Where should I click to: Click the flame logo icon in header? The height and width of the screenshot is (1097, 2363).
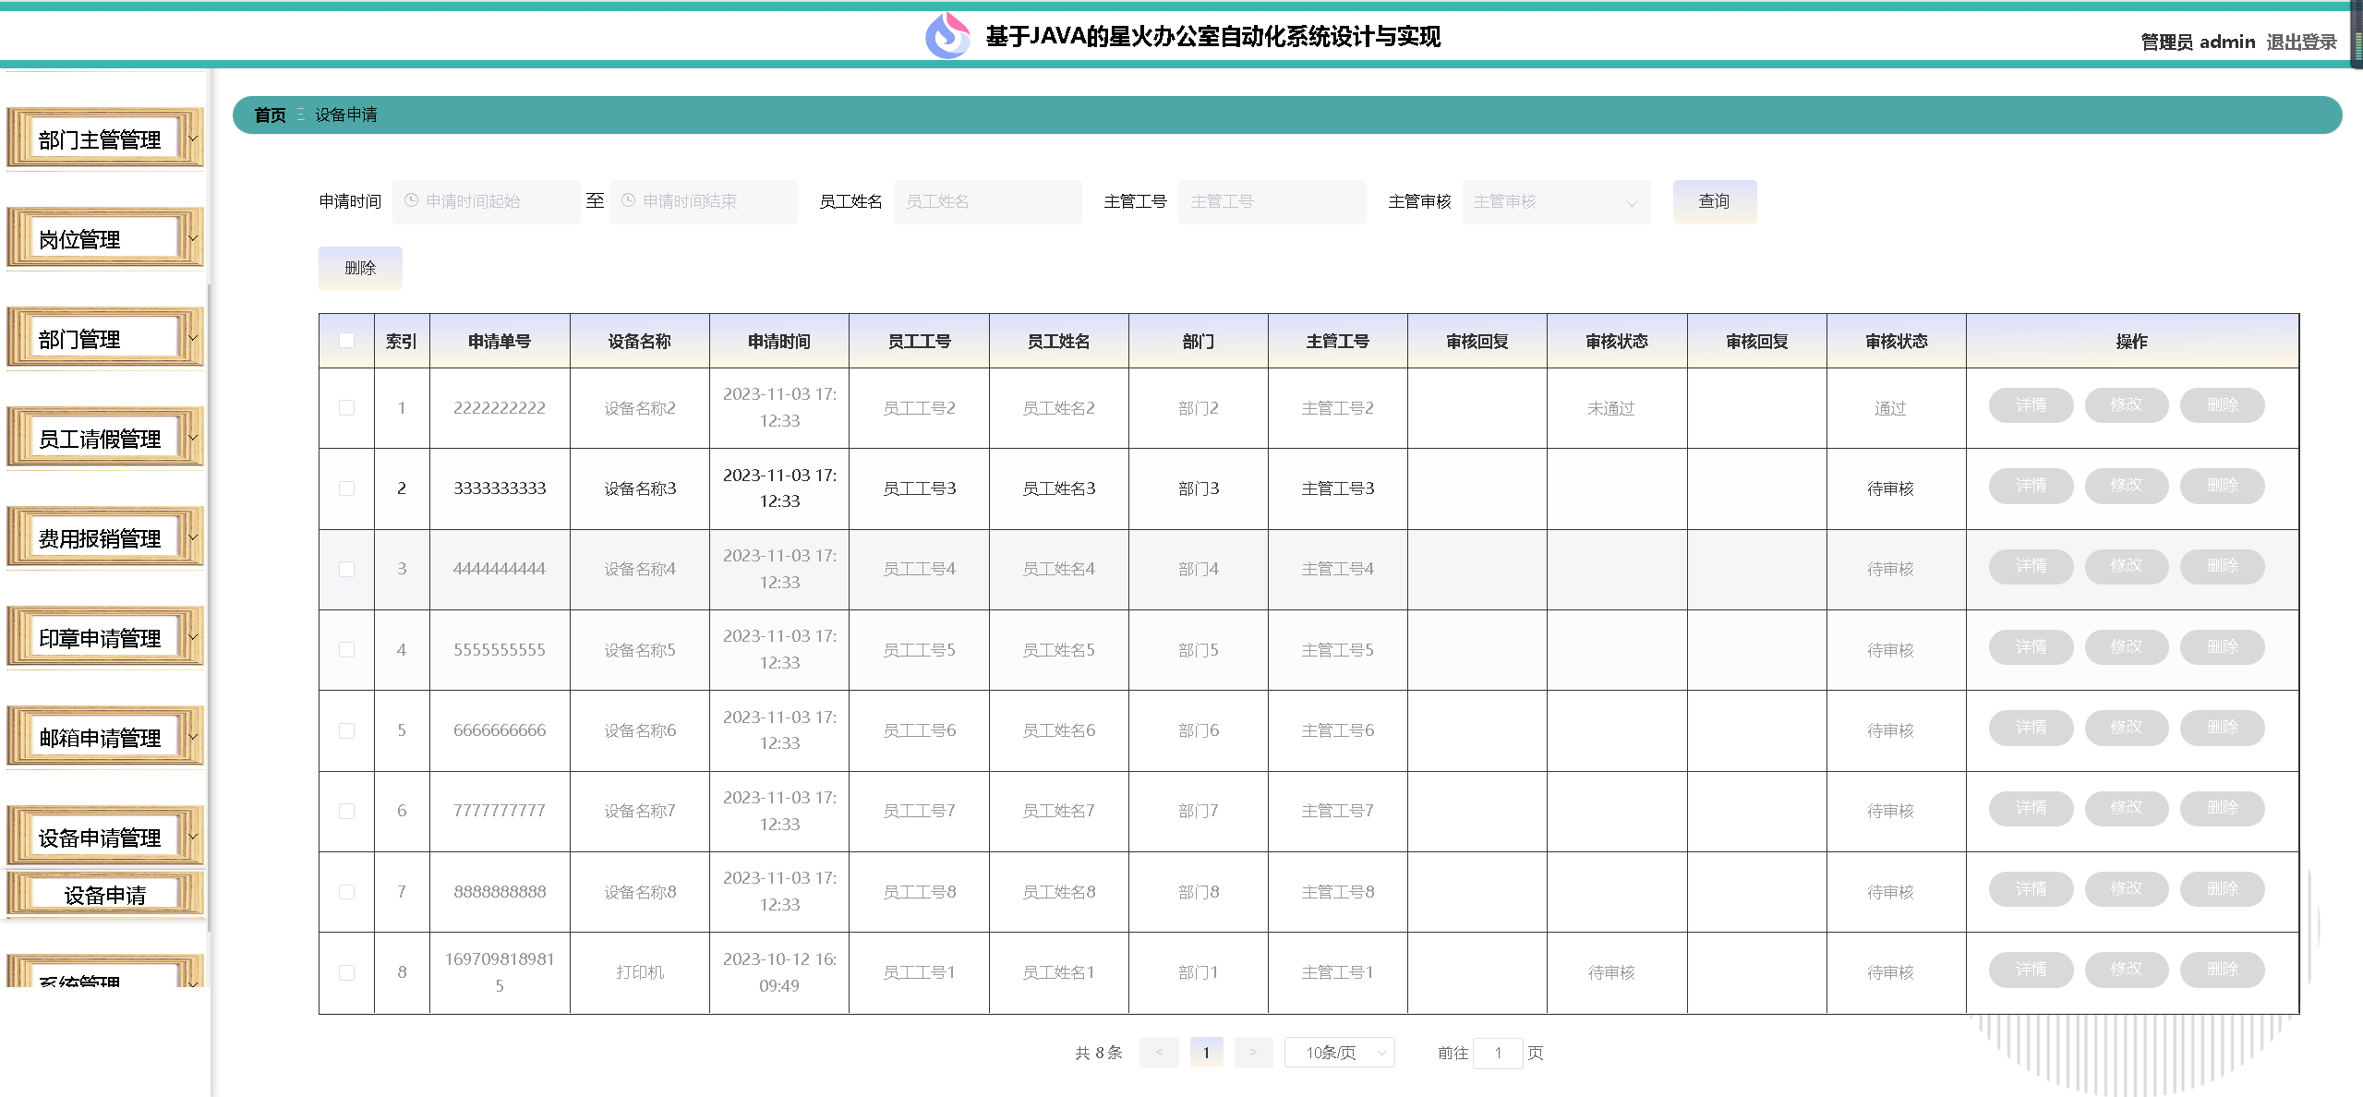pyautogui.click(x=947, y=36)
